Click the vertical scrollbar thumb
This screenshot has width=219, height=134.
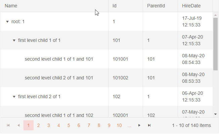pos(215,44)
